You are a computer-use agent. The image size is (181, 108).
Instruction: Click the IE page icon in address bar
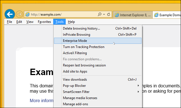coord(27,14)
